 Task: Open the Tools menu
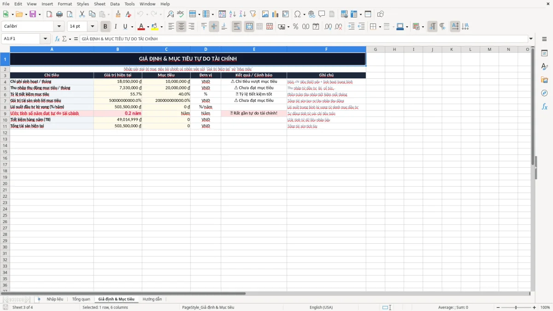[x=129, y=4]
